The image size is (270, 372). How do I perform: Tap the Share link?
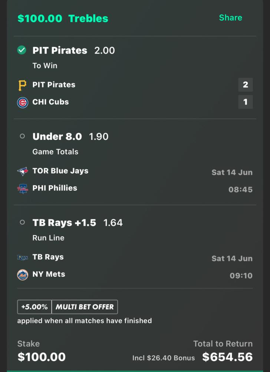click(230, 18)
